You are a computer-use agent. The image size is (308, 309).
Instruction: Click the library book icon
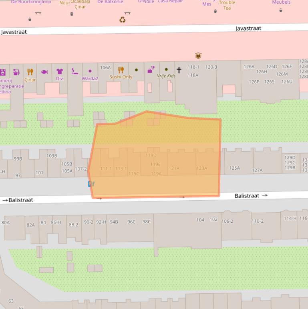pos(198,55)
